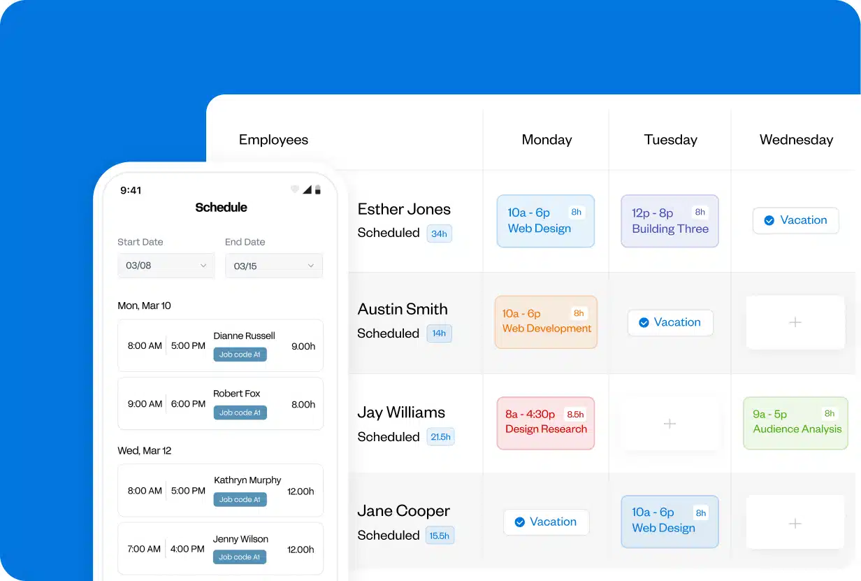Click the checkmark icon on Austin's Tuesday Vacation badge
This screenshot has height=581, width=861.
click(644, 322)
